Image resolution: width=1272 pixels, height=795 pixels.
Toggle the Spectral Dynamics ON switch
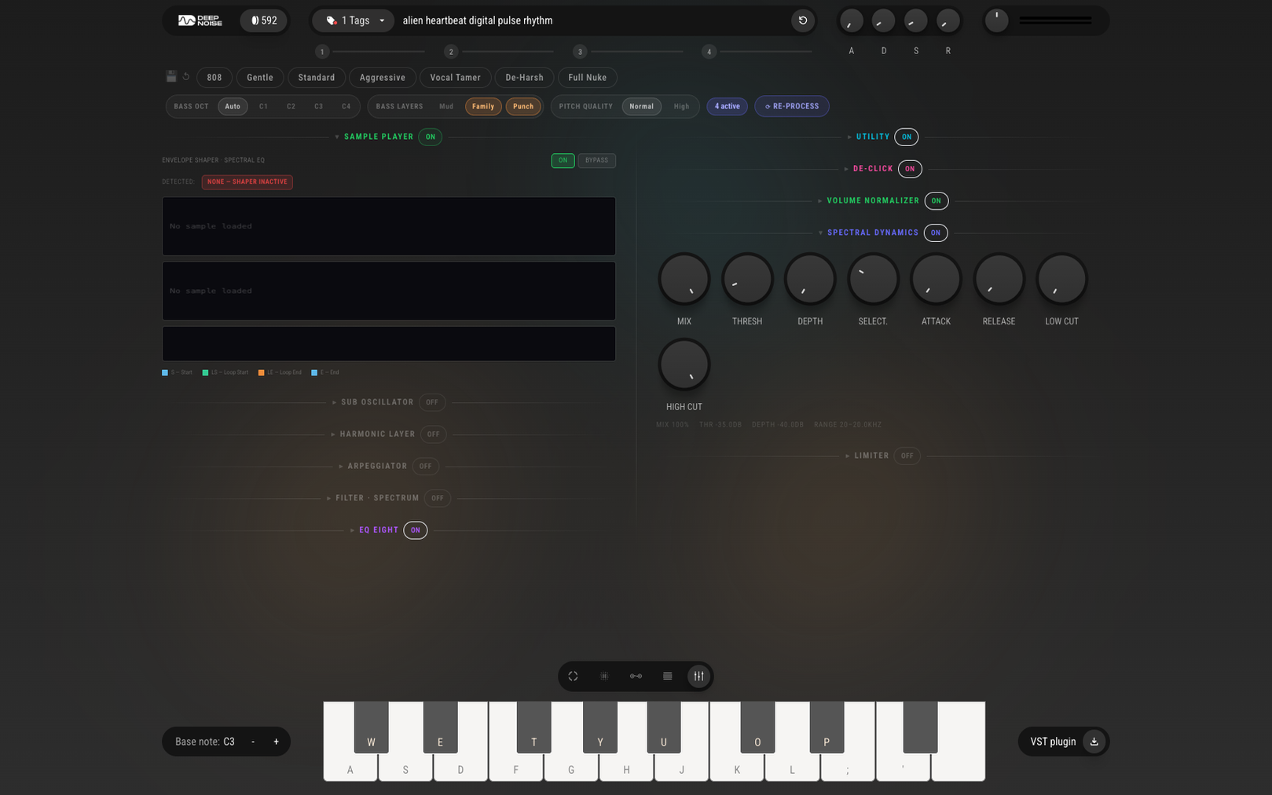[936, 233]
